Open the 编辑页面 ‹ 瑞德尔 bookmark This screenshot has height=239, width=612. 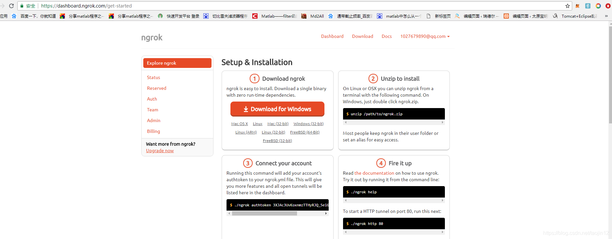tap(477, 16)
